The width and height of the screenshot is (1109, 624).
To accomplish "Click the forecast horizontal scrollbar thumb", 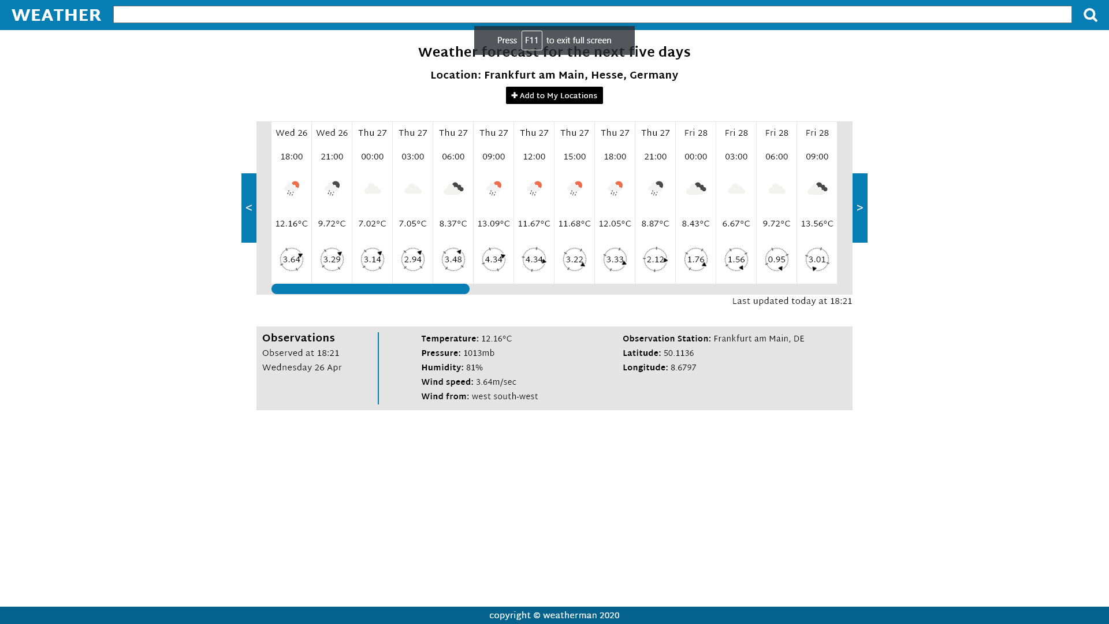I will [x=370, y=289].
